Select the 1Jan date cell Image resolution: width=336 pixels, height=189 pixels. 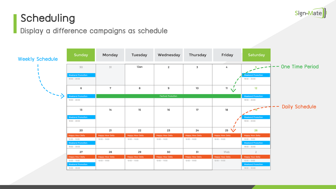[x=139, y=74]
